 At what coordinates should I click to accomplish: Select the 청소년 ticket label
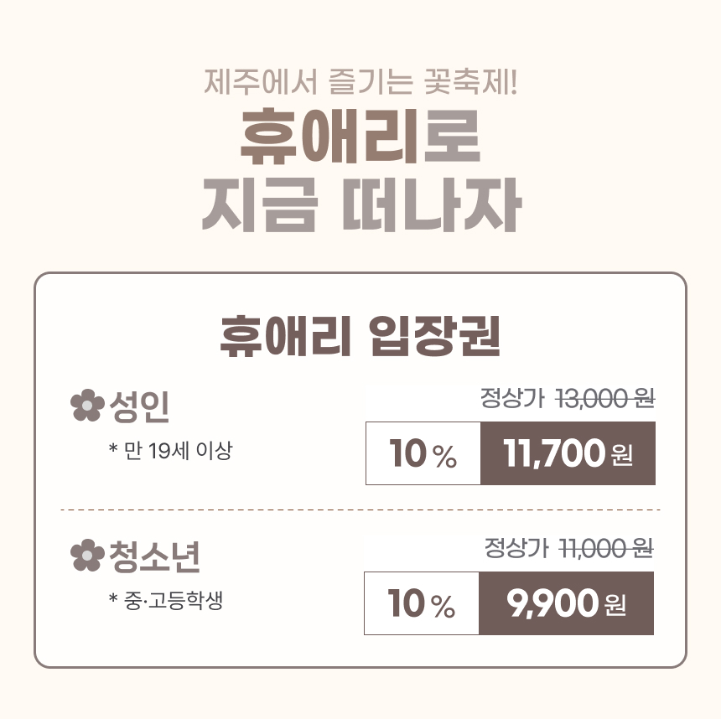point(154,556)
